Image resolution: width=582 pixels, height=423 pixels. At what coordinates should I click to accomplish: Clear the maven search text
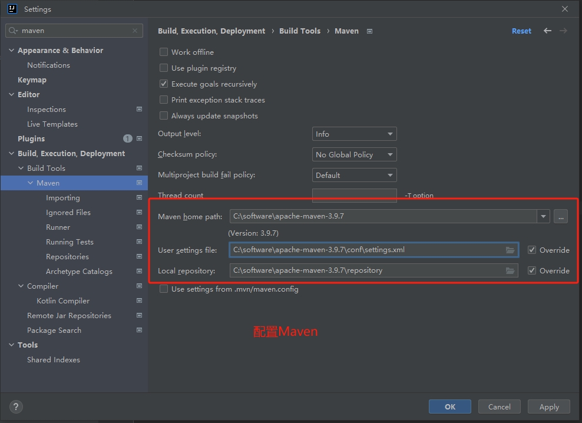[x=135, y=31]
